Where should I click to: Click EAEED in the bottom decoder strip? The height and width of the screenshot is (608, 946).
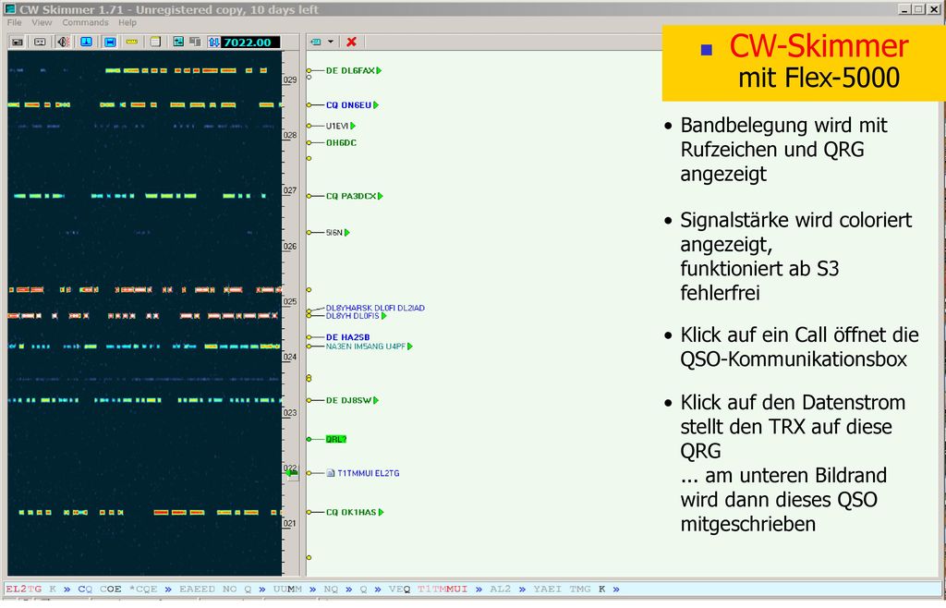click(x=197, y=590)
